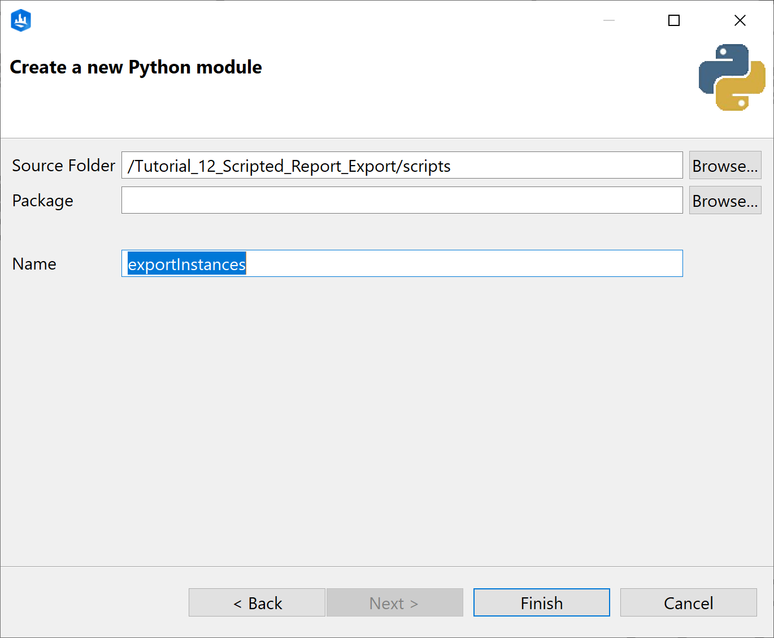Click the Name label

(x=34, y=263)
